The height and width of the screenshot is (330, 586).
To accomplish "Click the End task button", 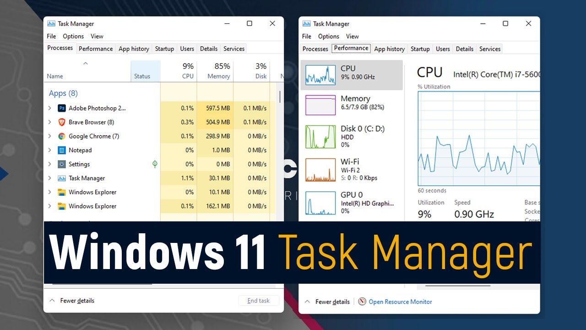I will (x=258, y=301).
